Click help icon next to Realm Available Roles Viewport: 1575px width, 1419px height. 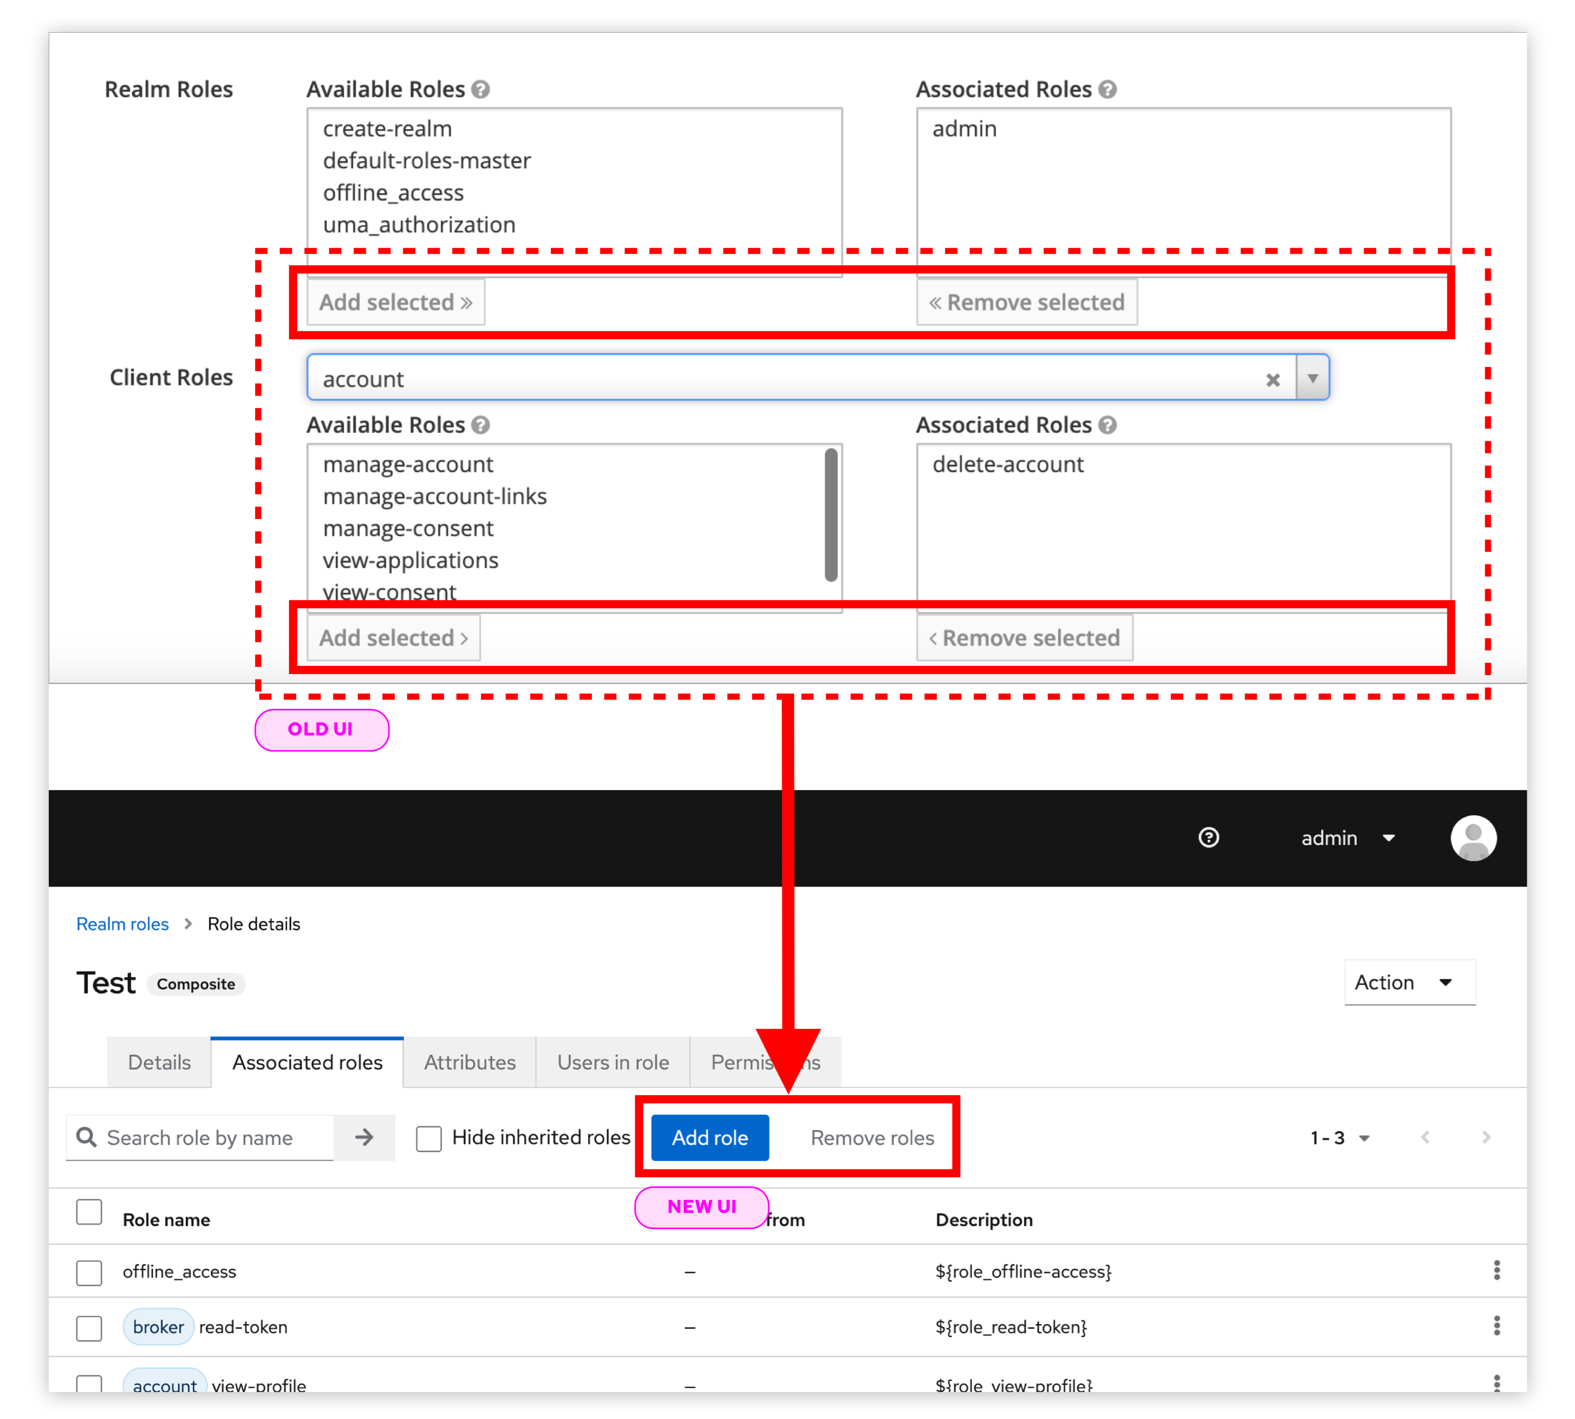[x=481, y=90]
